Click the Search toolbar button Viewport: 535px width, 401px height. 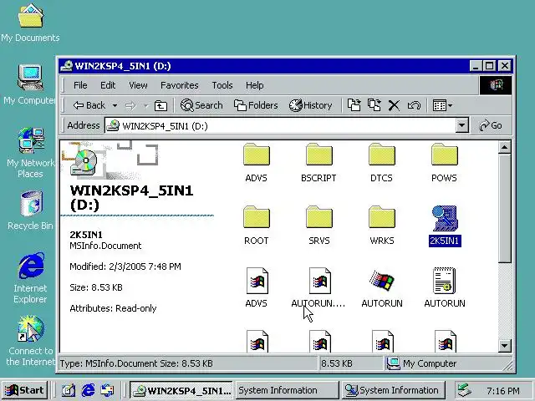201,105
